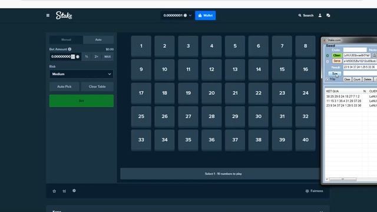Click Count button in Seed window
377x212 pixels.
tap(357, 79)
